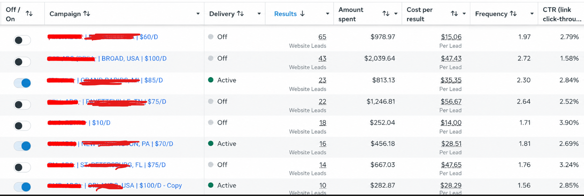Sort table by Delivery arrows icon
584x196 pixels.
point(240,14)
